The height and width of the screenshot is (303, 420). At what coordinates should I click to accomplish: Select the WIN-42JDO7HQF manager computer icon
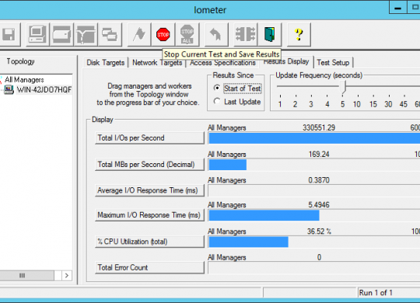coord(9,89)
